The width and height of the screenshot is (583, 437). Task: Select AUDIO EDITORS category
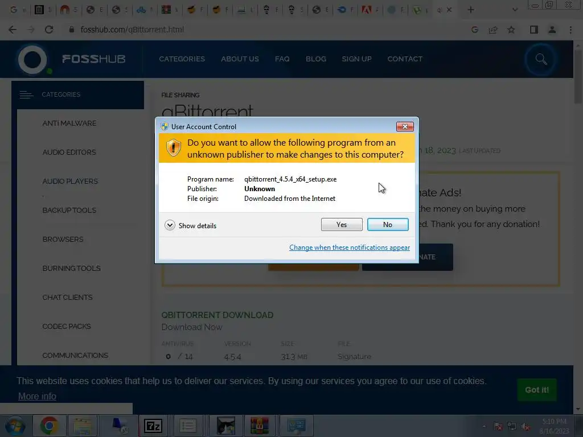coord(69,152)
